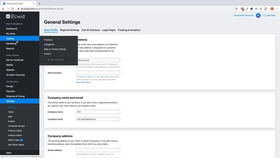280x158 pixels.
Task: Click the orange profile icon in toolbar
Action: click(272, 9)
